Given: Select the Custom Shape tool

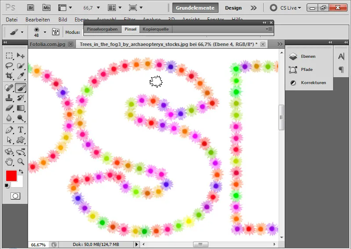Looking at the screenshot, I should [21, 140].
